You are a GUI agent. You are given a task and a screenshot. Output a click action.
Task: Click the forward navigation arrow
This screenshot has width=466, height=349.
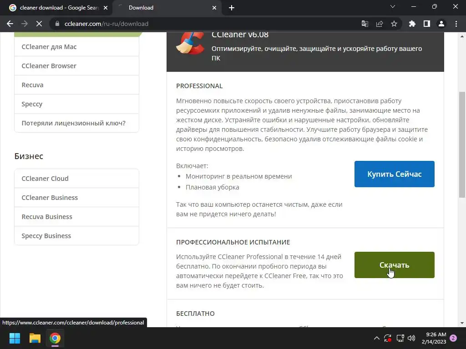(x=25, y=24)
